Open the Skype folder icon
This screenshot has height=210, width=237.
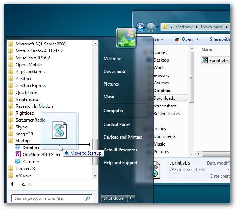tap(11, 127)
